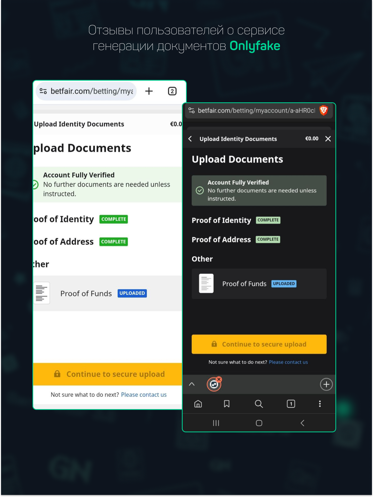Dismiss the round icon with the red X badge
The image size is (373, 497).
[219, 379]
